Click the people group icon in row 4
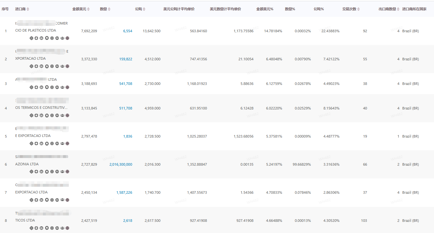434x233 pixels. (62, 116)
